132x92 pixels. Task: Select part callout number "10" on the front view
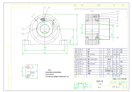pyautogui.click(x=23, y=34)
